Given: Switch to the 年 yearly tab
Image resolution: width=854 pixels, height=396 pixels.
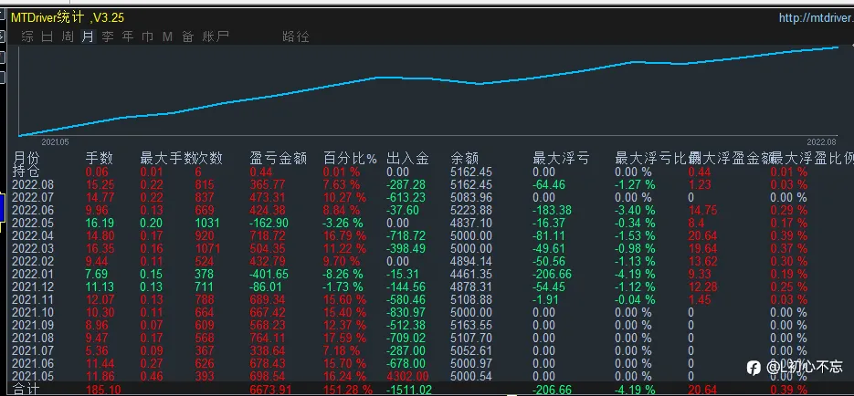Looking at the screenshot, I should (x=128, y=36).
